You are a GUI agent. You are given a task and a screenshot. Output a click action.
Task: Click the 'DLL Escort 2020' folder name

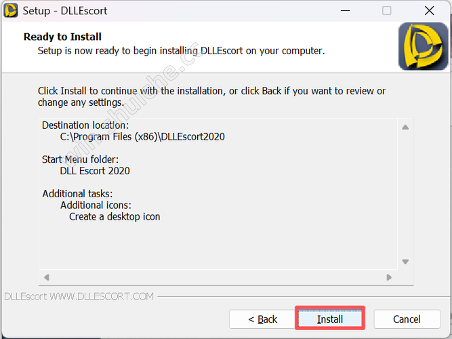pos(95,171)
